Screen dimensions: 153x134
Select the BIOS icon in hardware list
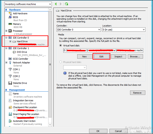pos(10,17)
